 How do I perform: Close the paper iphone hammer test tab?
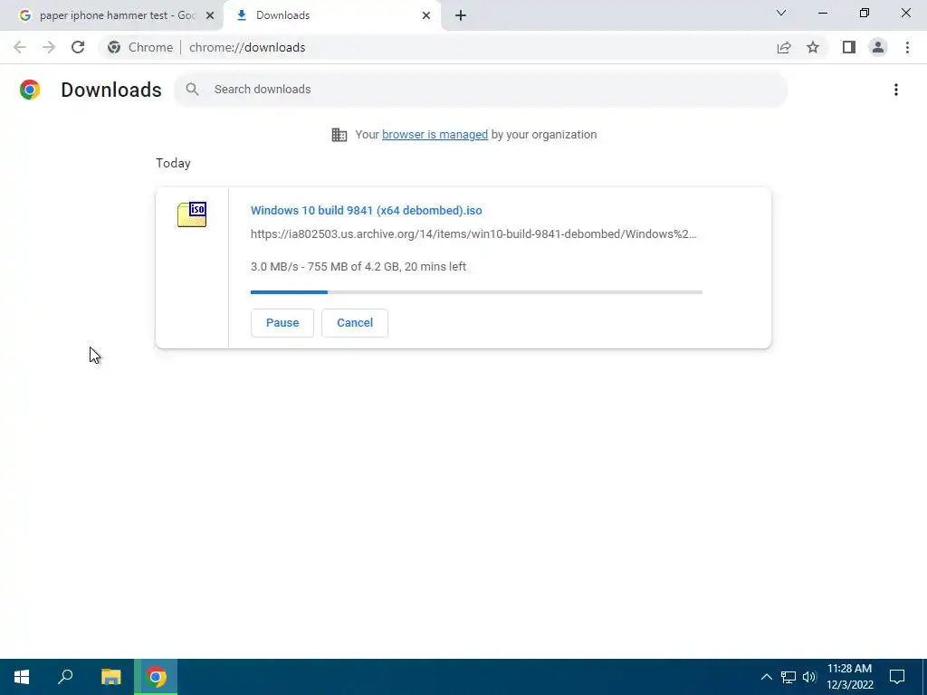[x=210, y=15]
